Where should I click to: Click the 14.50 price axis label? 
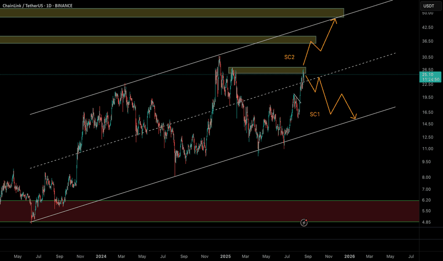click(427, 124)
